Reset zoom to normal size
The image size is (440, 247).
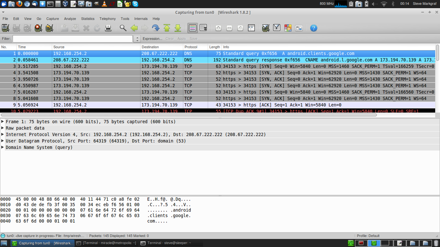pos(240,28)
